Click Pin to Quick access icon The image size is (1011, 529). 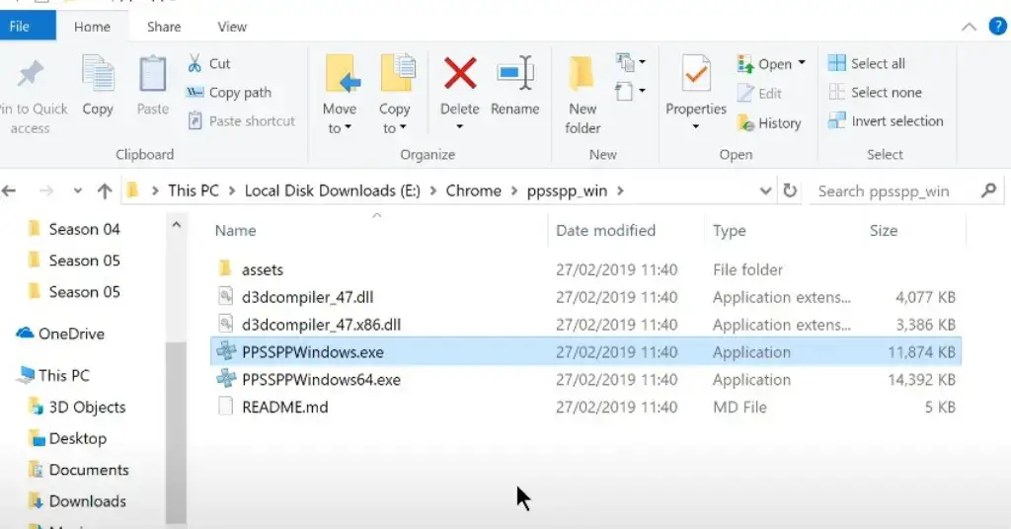[x=31, y=75]
